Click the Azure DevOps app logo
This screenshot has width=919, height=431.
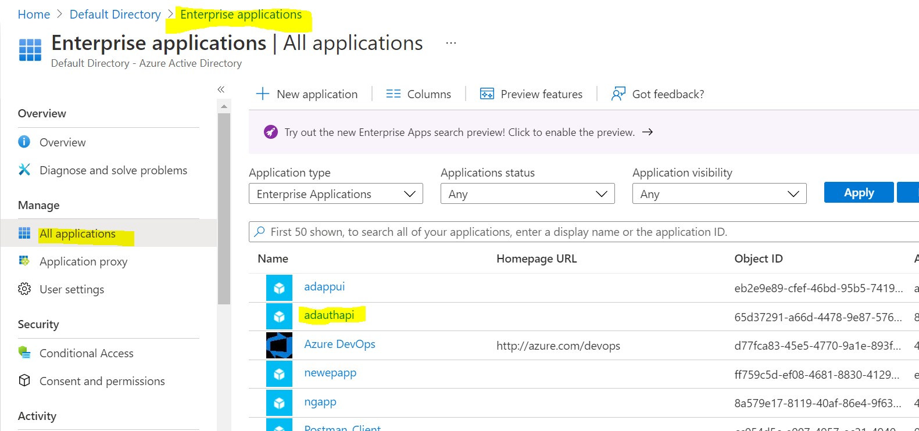[279, 345]
